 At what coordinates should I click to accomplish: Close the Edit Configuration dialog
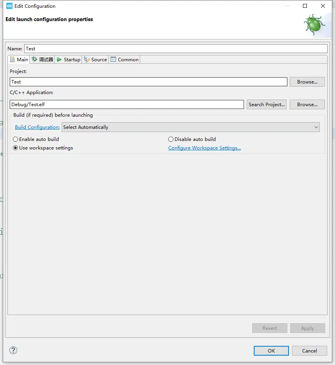[323, 6]
